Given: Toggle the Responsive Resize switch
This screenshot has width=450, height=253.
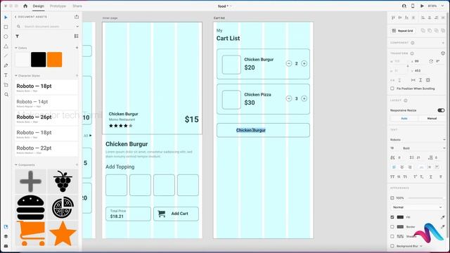Looking at the screenshot, I should coord(441,110).
